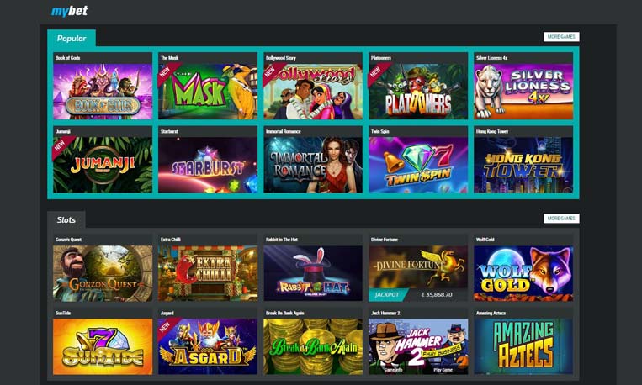The height and width of the screenshot is (385, 642).
Task: Click the Silver Lioness 4x thumbnail
Action: point(523,86)
